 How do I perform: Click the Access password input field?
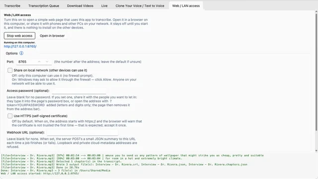click(79, 91)
